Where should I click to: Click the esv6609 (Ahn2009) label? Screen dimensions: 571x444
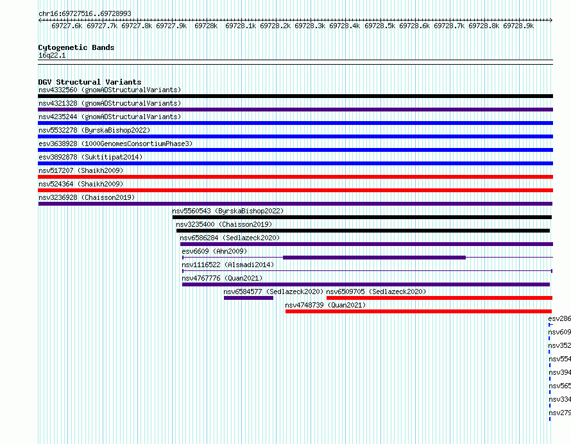(214, 251)
